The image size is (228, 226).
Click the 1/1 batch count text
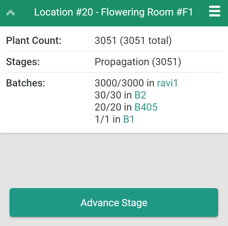coord(102,119)
